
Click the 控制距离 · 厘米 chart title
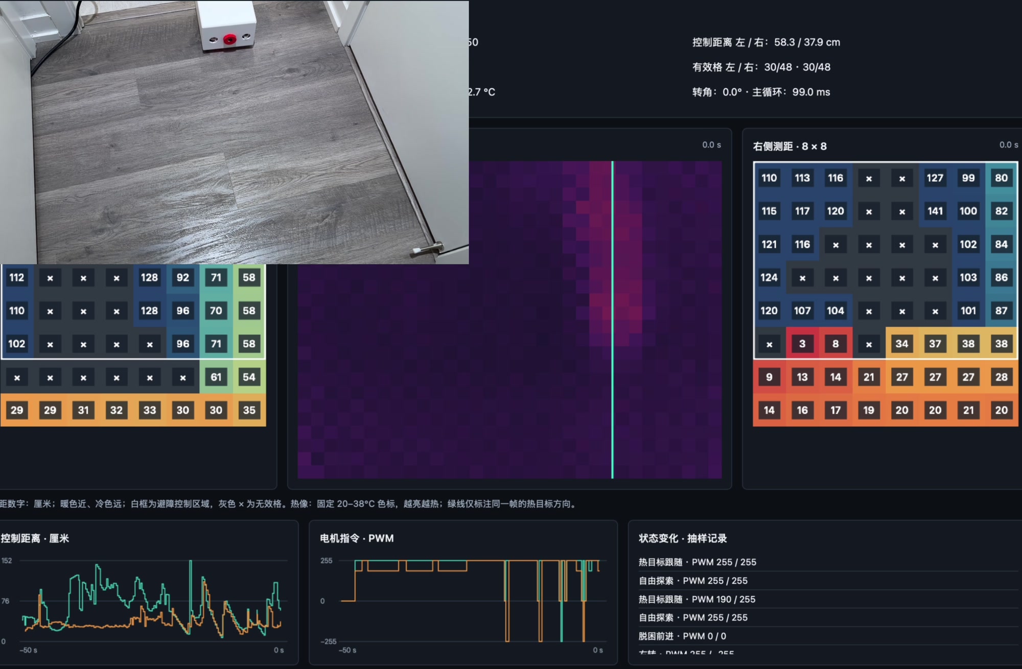[x=35, y=538]
